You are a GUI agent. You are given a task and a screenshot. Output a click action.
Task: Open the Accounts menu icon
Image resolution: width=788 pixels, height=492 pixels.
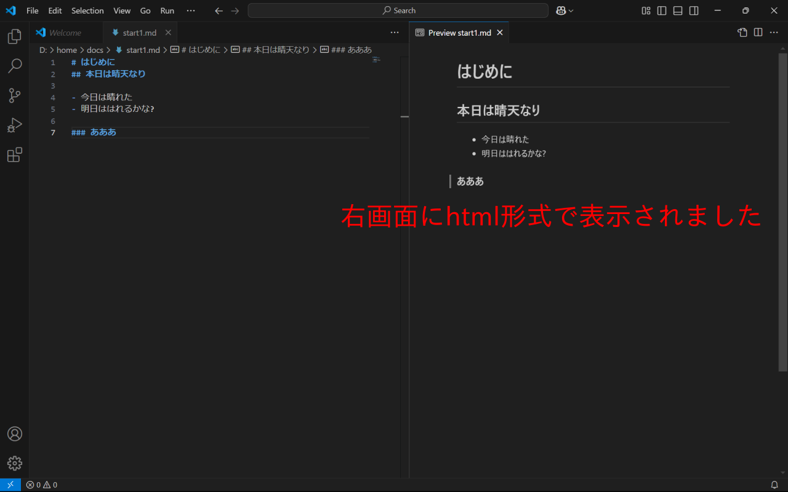[x=14, y=434]
